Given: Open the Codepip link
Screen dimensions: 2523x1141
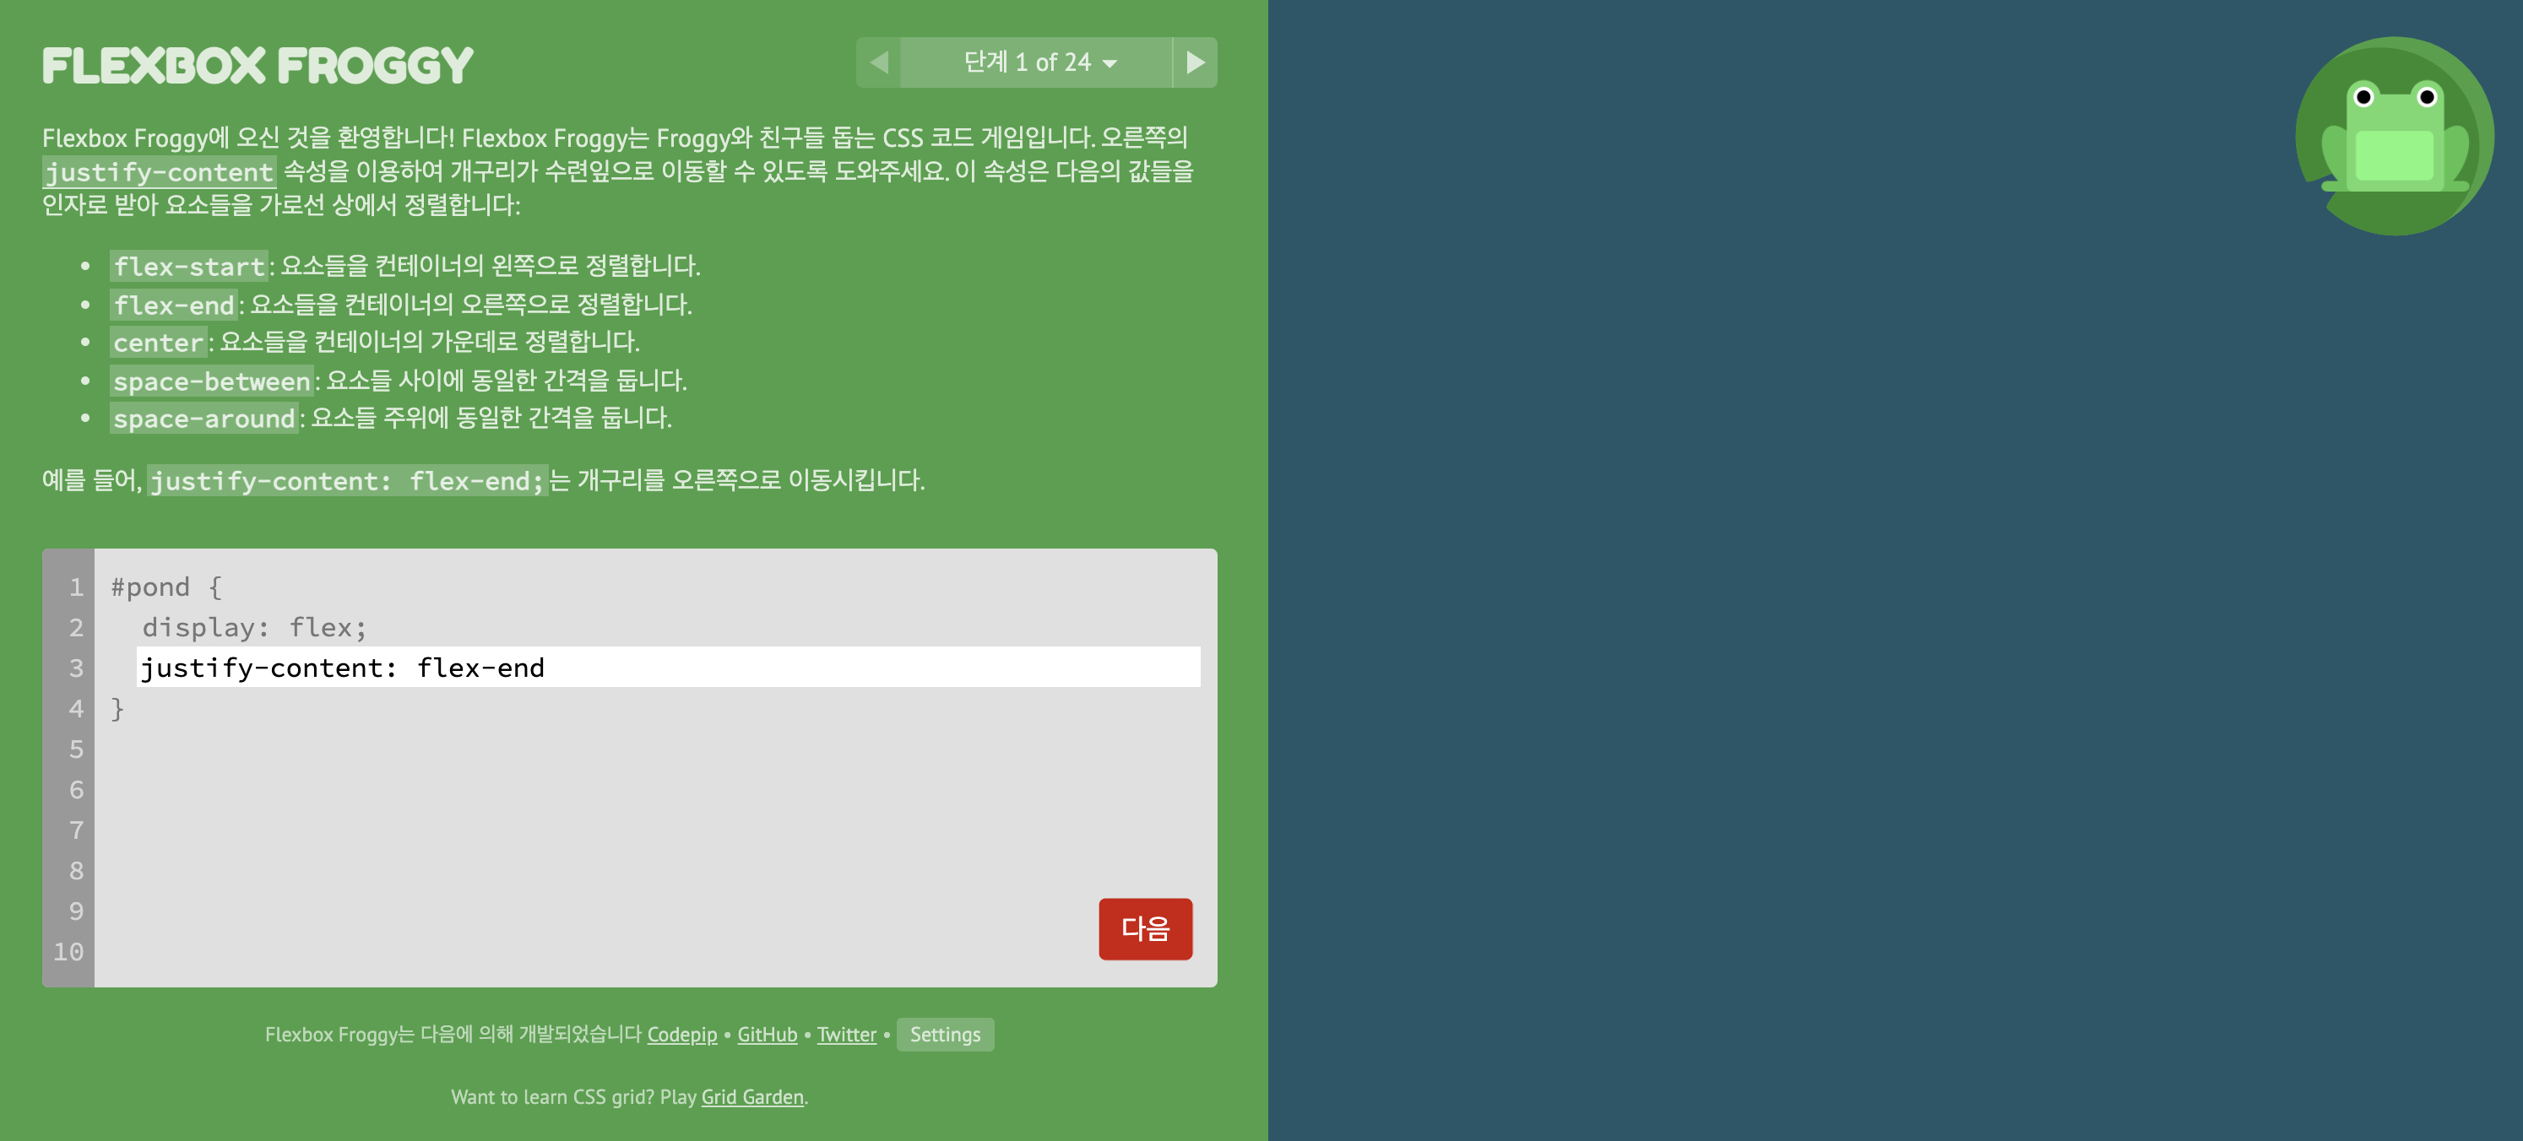Looking at the screenshot, I should tap(681, 1035).
